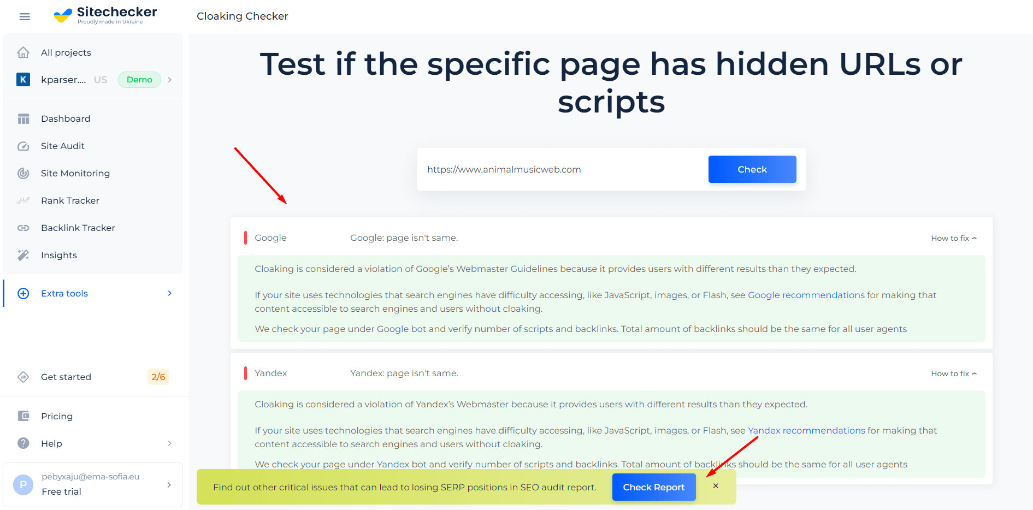Viewport: 1033px width, 510px height.
Task: Open the hamburger menu icon
Action: [25, 16]
